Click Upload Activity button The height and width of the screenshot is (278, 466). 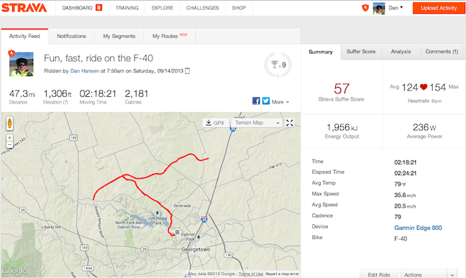click(439, 8)
